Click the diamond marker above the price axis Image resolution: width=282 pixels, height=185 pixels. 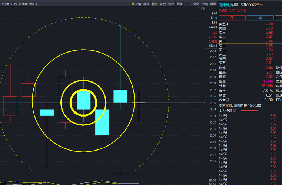(x=198, y=8)
